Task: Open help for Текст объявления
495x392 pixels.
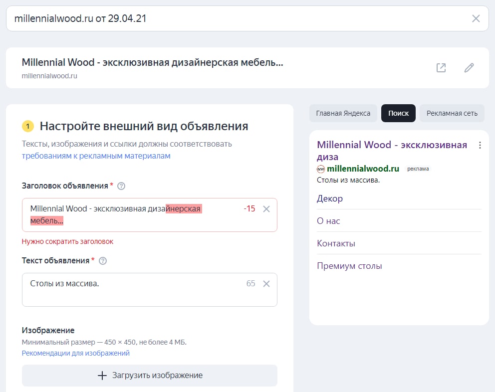Action: point(103,261)
